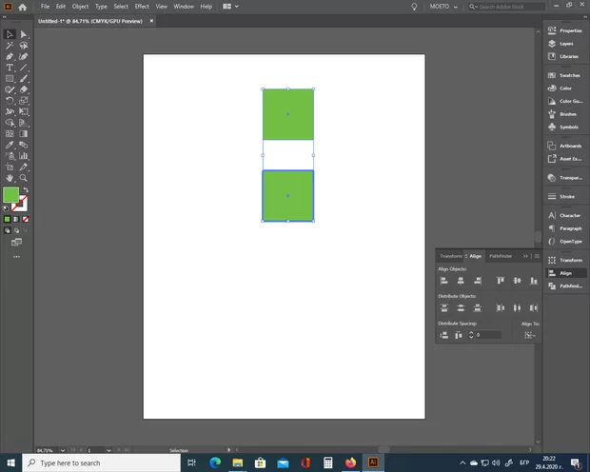This screenshot has height=472, width=590.
Task: Open the Layers panel
Action: (566, 44)
